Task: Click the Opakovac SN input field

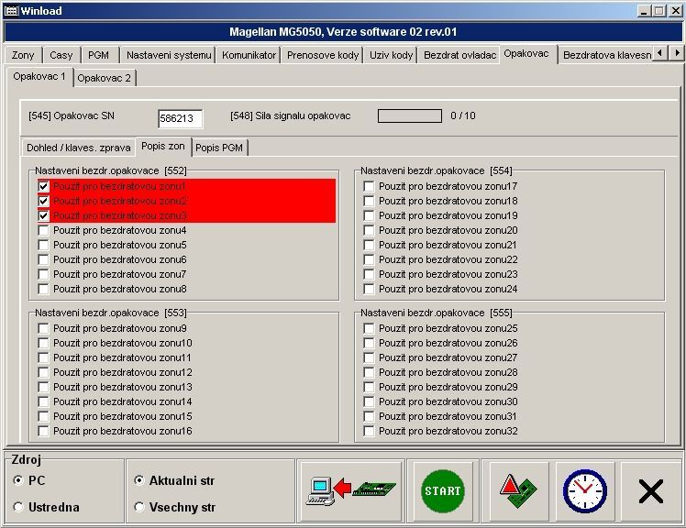Action: coord(180,118)
